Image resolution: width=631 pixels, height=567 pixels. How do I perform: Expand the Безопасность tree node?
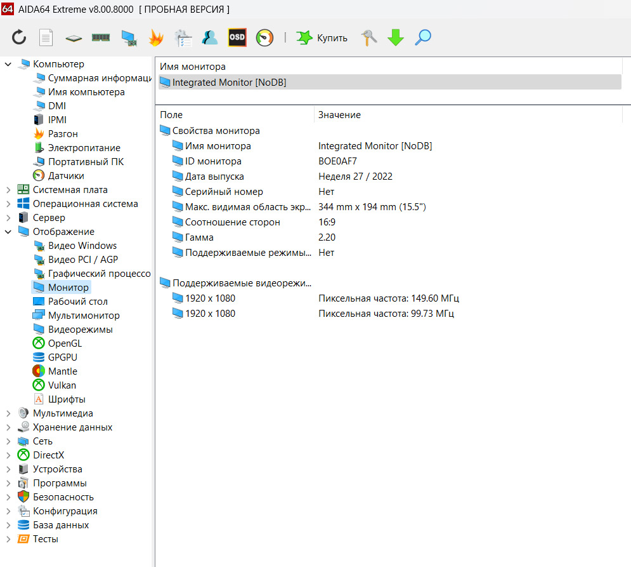click(8, 497)
